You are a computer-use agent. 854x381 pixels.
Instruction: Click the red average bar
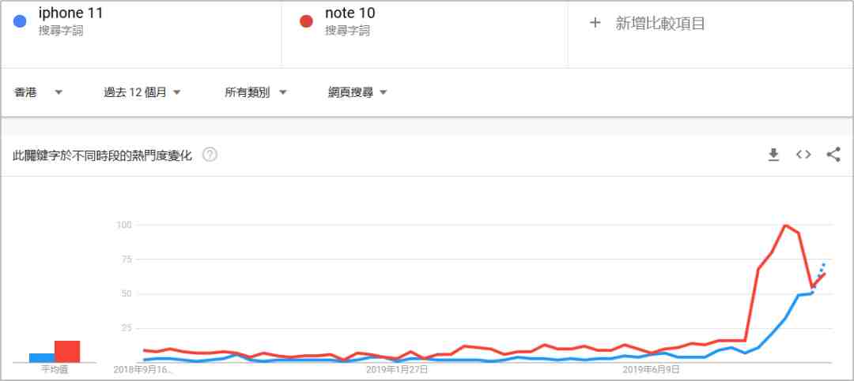67,352
